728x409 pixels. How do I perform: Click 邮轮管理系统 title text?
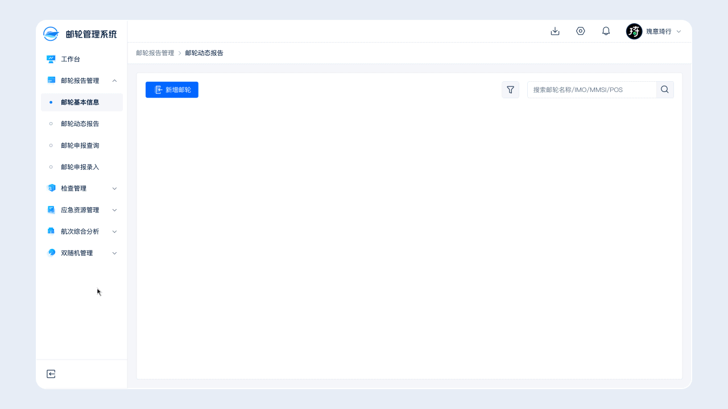tap(91, 34)
